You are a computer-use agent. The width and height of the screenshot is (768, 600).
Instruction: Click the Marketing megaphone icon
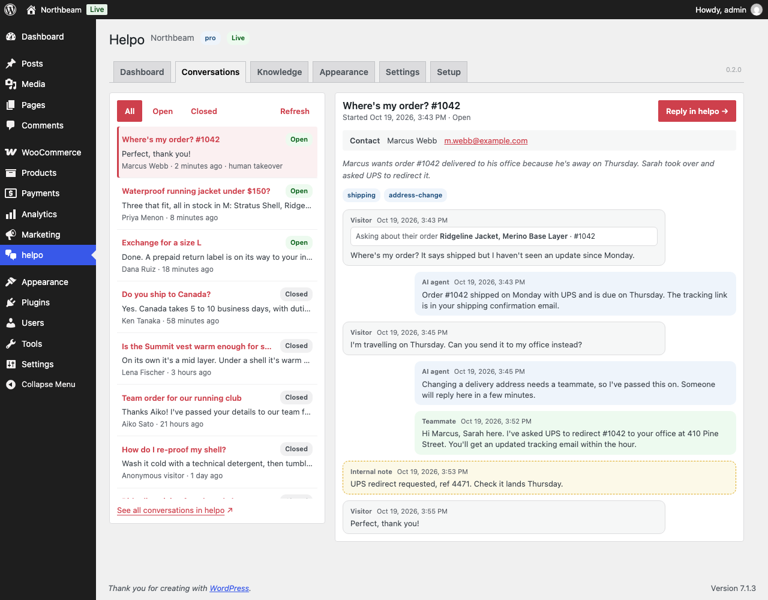pyautogui.click(x=11, y=235)
